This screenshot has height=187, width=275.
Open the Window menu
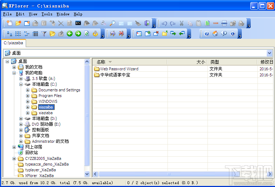click(63, 14)
